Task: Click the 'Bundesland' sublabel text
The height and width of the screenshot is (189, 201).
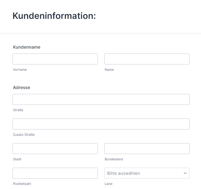Action: [x=114, y=159]
